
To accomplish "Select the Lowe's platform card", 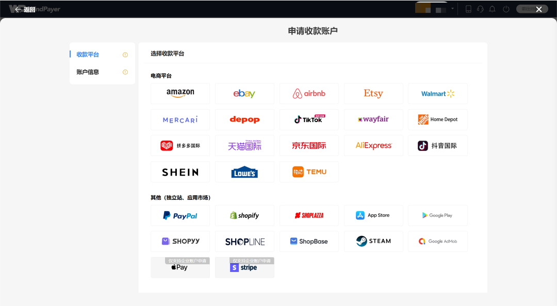I will [x=244, y=172].
